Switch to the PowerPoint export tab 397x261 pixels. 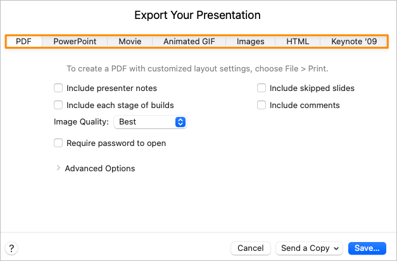[x=75, y=42]
